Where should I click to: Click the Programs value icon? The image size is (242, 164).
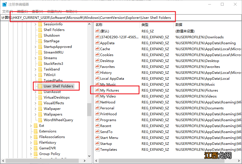click(97, 120)
